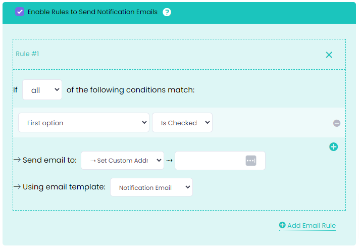359x248 pixels.
Task: Toggle the Enable Rules notification emails checkbox
Action: click(x=20, y=12)
